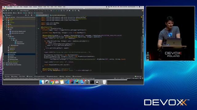This screenshot has width=197, height=110.
Task: Click gutter run icon beside class declaration
Action: [x=38, y=28]
